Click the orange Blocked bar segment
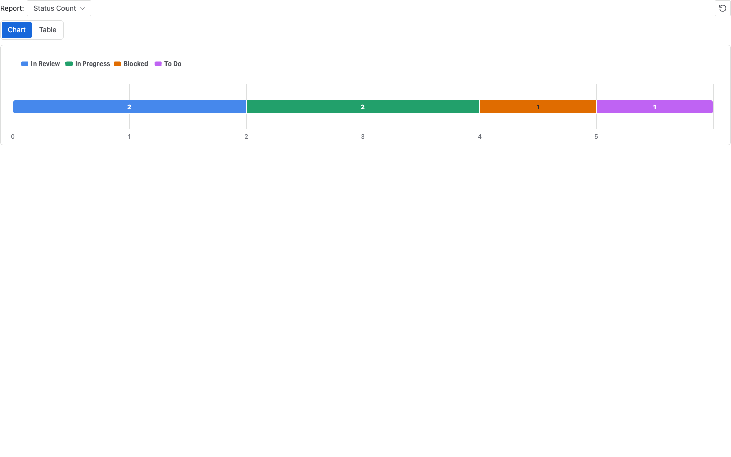 click(x=538, y=107)
